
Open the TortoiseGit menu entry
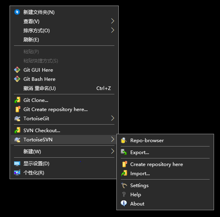pos(64,118)
